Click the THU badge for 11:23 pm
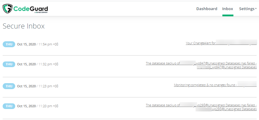This screenshot has height=120, width=259. (x=9, y=86)
